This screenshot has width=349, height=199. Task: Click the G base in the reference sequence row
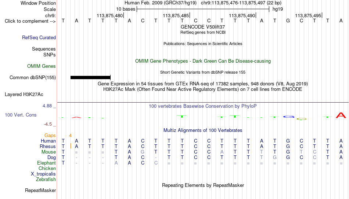(x=288, y=21)
